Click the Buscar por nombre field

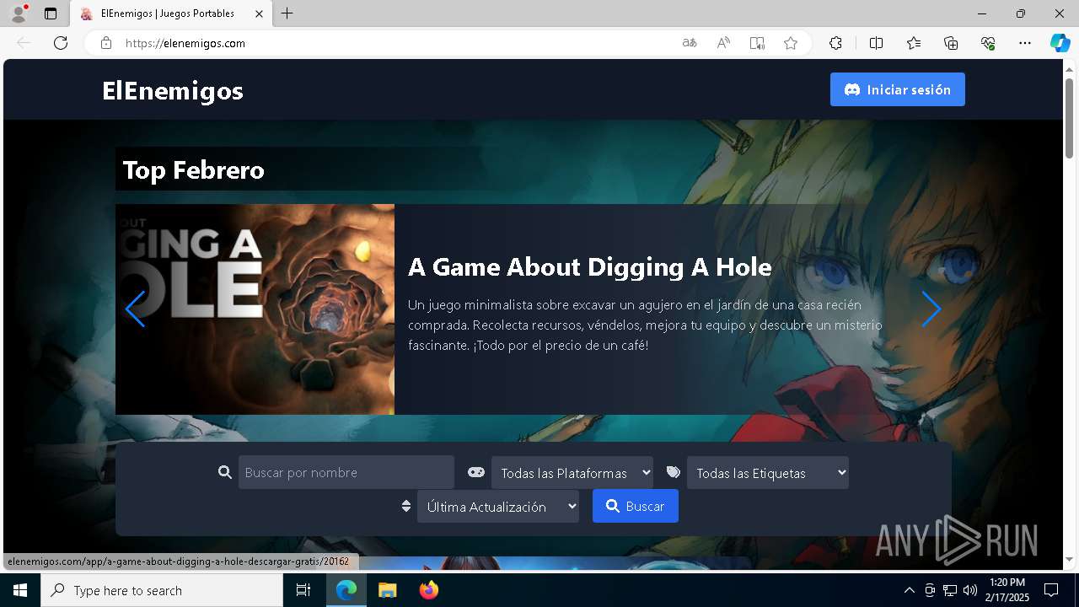click(346, 472)
